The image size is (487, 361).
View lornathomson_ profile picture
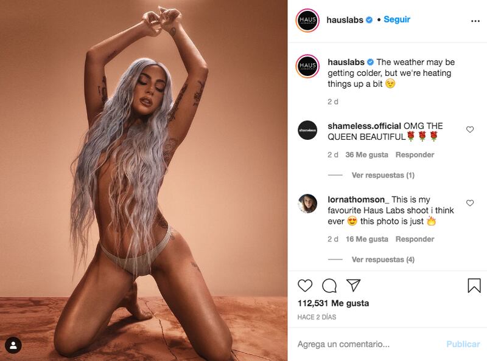click(307, 204)
